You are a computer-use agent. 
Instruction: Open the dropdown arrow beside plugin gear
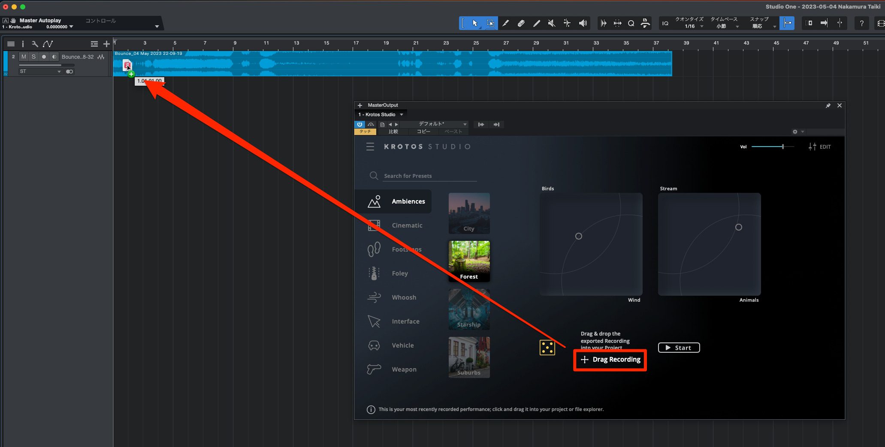click(x=802, y=132)
